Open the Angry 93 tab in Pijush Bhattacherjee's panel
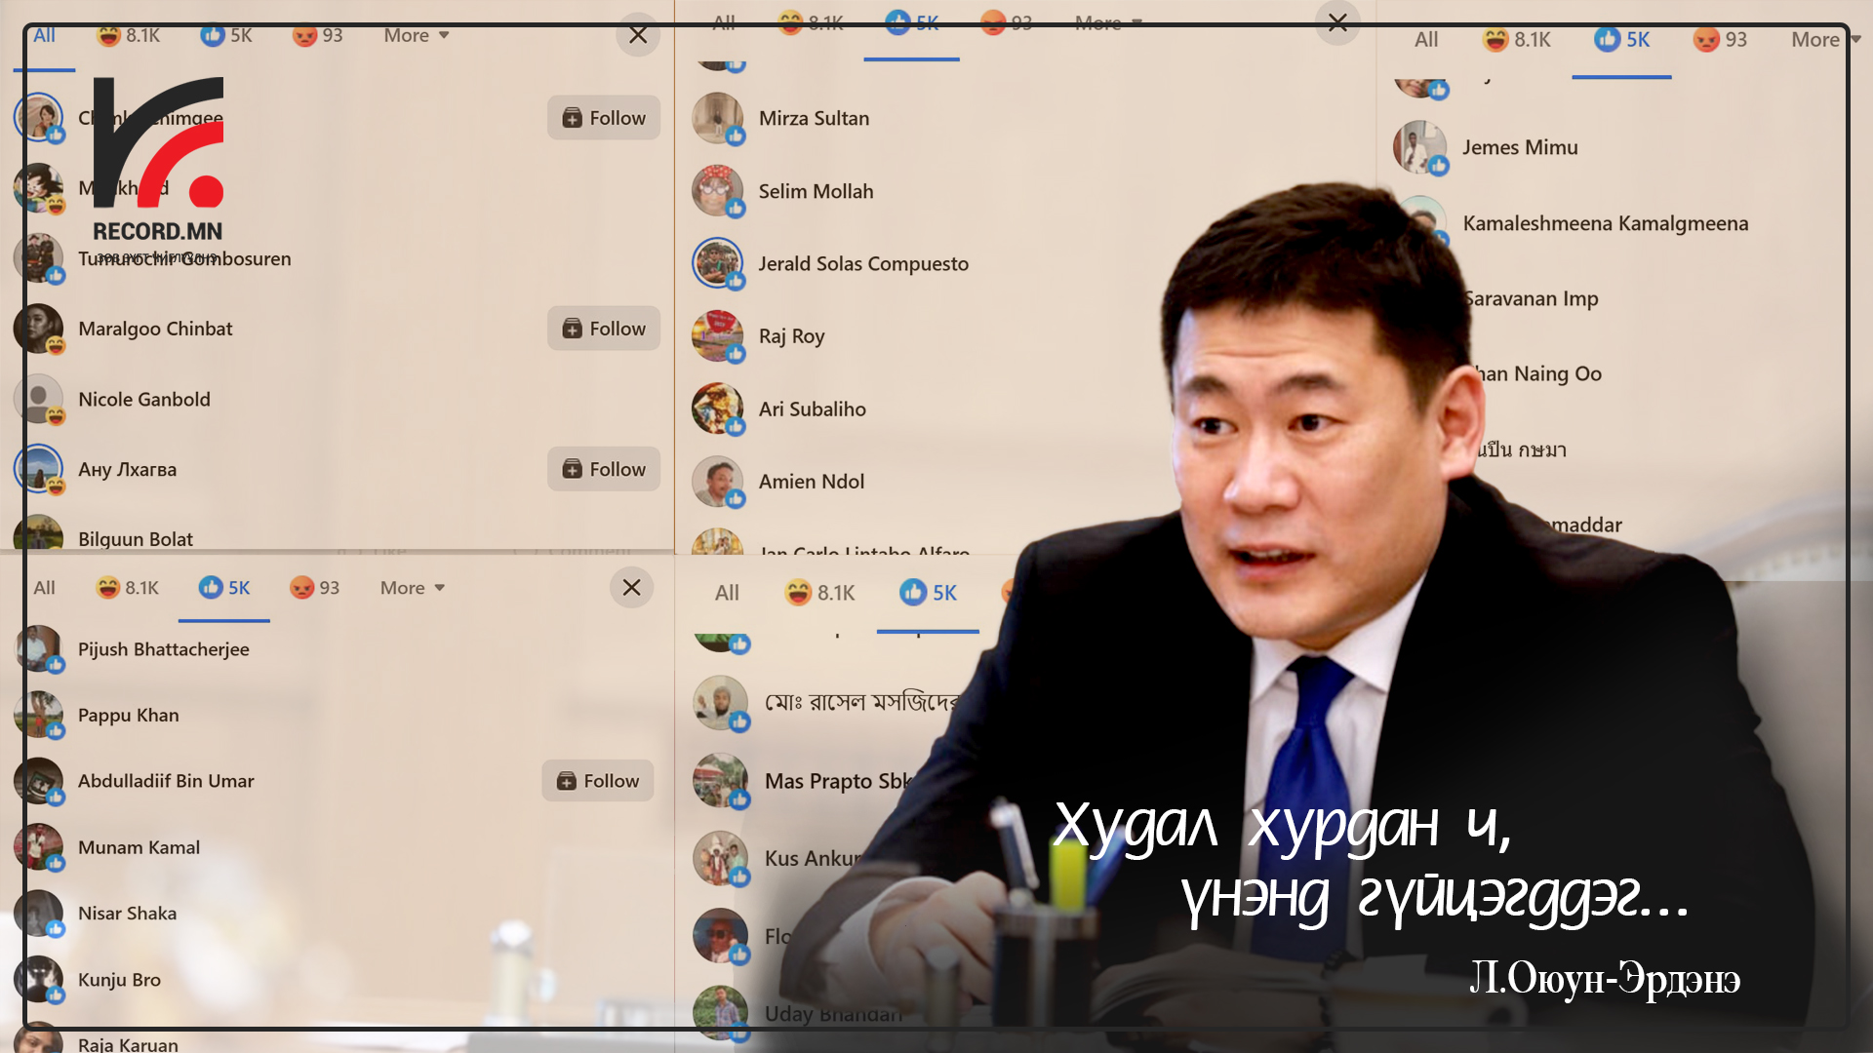 click(x=315, y=587)
